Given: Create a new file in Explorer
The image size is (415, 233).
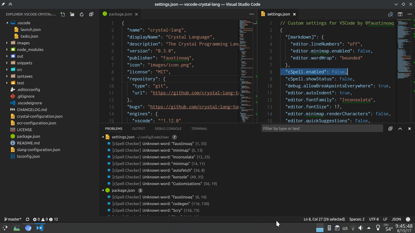Looking at the screenshot, I should pos(63,14).
